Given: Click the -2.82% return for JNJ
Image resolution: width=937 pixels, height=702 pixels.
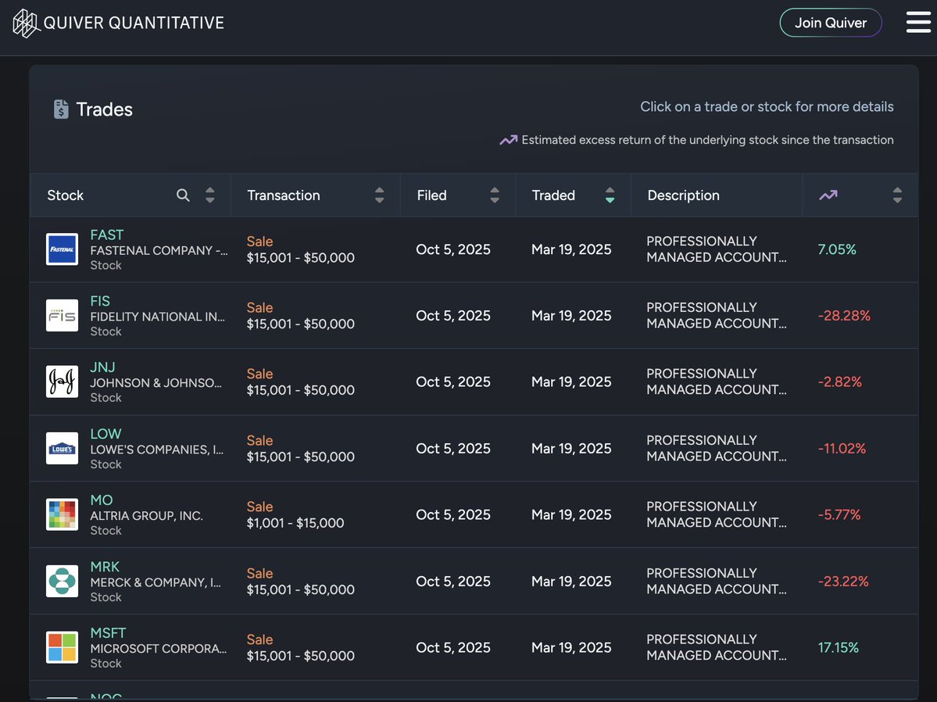Looking at the screenshot, I should [x=839, y=381].
